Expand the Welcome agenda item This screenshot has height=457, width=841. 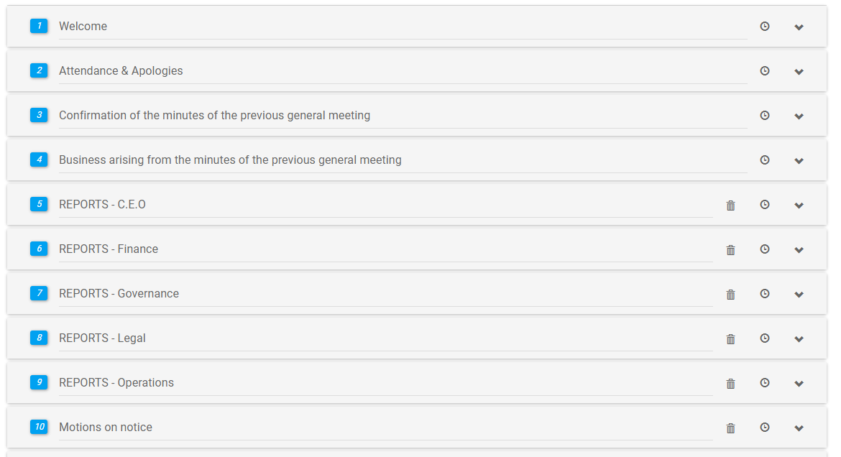pyautogui.click(x=799, y=27)
